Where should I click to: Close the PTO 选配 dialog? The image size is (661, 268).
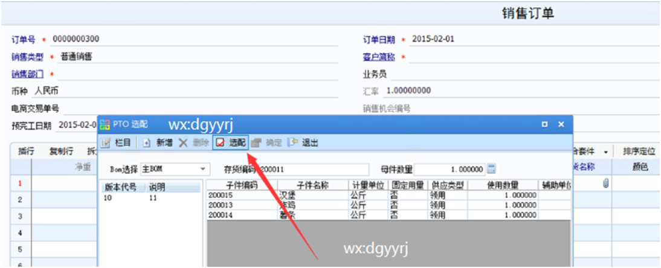[561, 124]
